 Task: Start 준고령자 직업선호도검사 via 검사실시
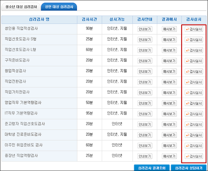coord(194,124)
